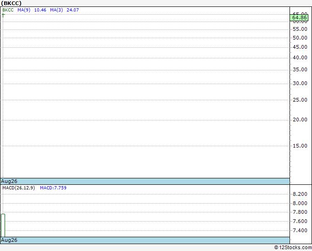312x251 pixels.
Task: Click Aug26 date on price chart axis
Action: click(x=9, y=181)
